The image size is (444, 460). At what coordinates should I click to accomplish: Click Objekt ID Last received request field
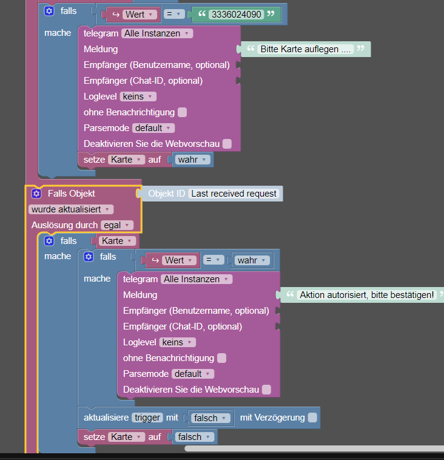point(234,194)
